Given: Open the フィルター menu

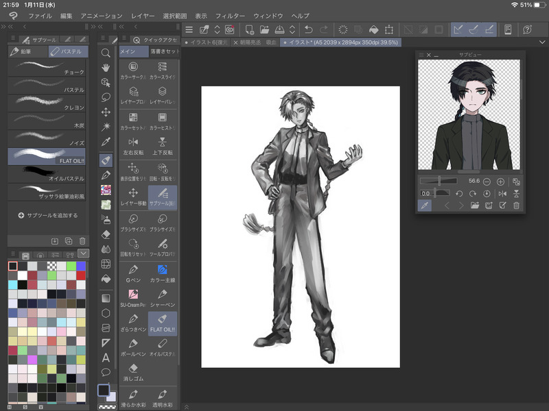Looking at the screenshot, I should (x=230, y=15).
